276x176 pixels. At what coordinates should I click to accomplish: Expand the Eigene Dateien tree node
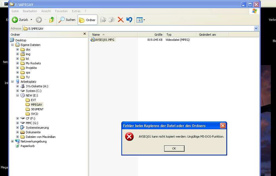[x=13, y=45]
